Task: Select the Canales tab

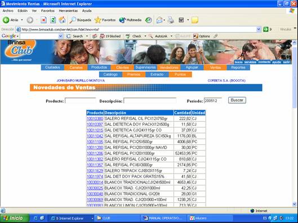Action: coord(76,67)
